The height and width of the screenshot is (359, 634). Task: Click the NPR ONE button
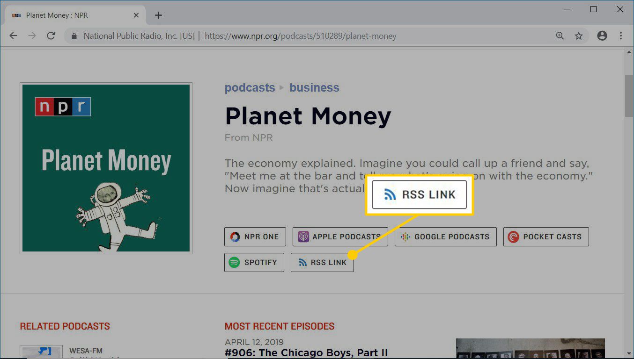255,237
